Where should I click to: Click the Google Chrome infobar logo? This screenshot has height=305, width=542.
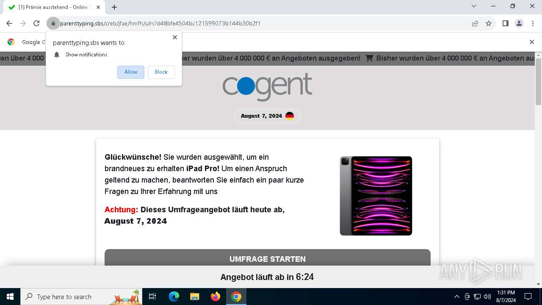[x=11, y=42]
